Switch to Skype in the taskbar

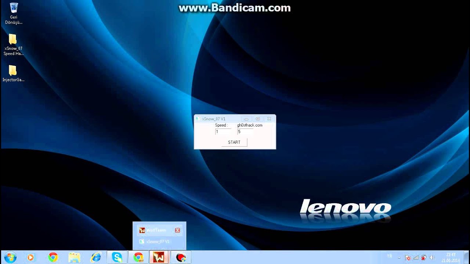117,257
